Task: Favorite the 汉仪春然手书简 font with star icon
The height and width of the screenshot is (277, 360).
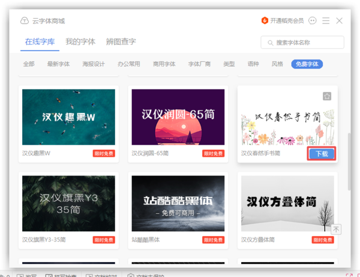Action: click(326, 96)
